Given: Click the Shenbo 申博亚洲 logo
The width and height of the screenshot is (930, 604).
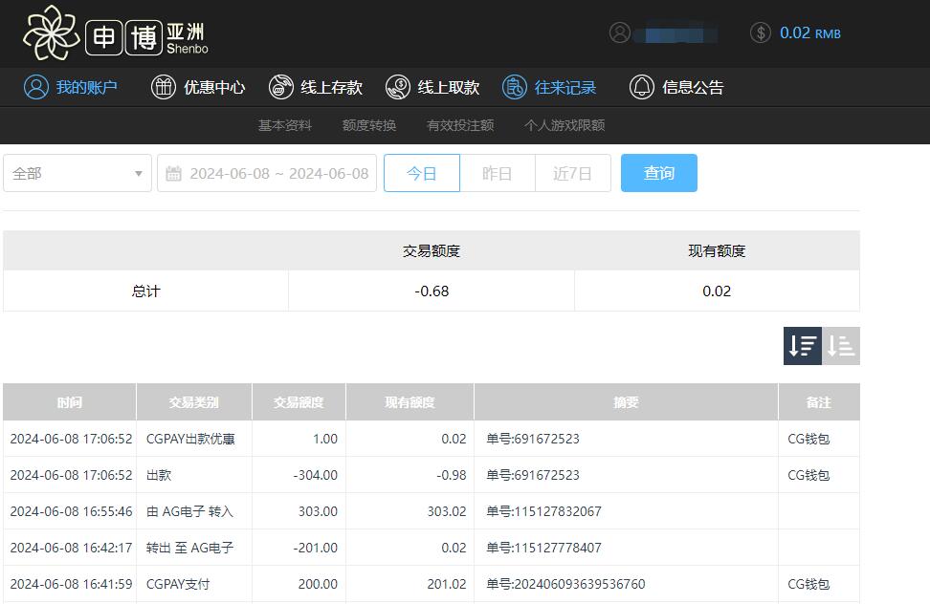Looking at the screenshot, I should [x=115, y=33].
